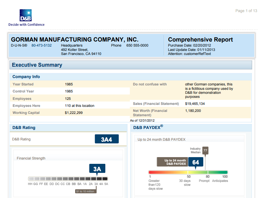Click 'Last Update Date: 01/11/2013' text
The height and width of the screenshot is (198, 266).
tap(192, 50)
